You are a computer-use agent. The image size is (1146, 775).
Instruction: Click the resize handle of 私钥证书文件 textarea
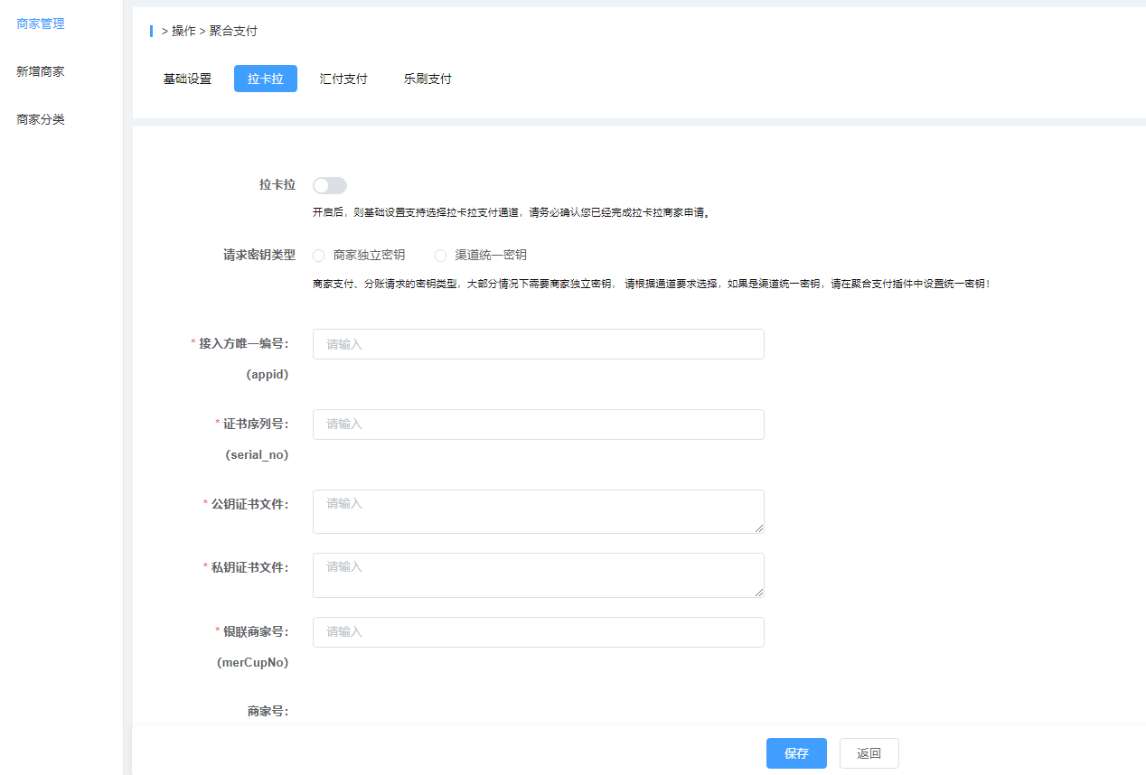point(759,592)
